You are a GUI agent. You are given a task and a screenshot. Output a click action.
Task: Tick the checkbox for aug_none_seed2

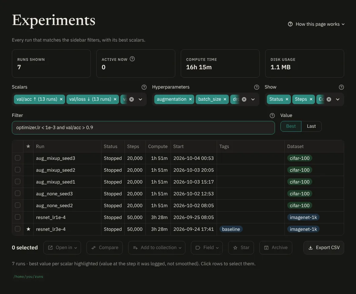[x=18, y=205]
